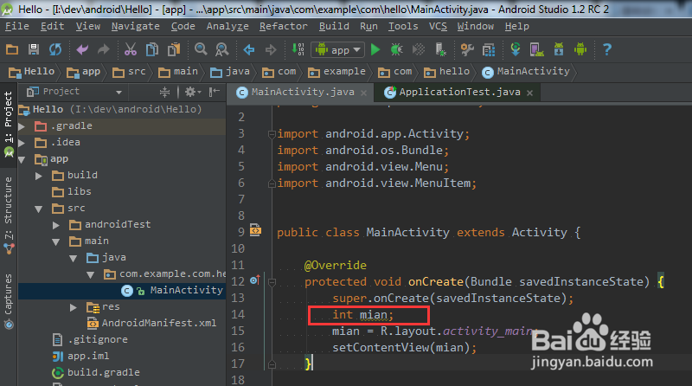Collapse the src folder
Screen dimensions: 692x386
39,209
